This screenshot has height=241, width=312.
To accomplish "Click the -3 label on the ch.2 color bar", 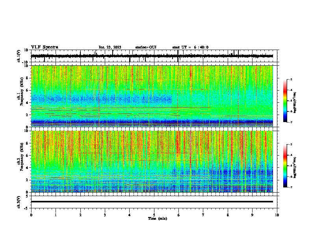I will (x=290, y=145).
